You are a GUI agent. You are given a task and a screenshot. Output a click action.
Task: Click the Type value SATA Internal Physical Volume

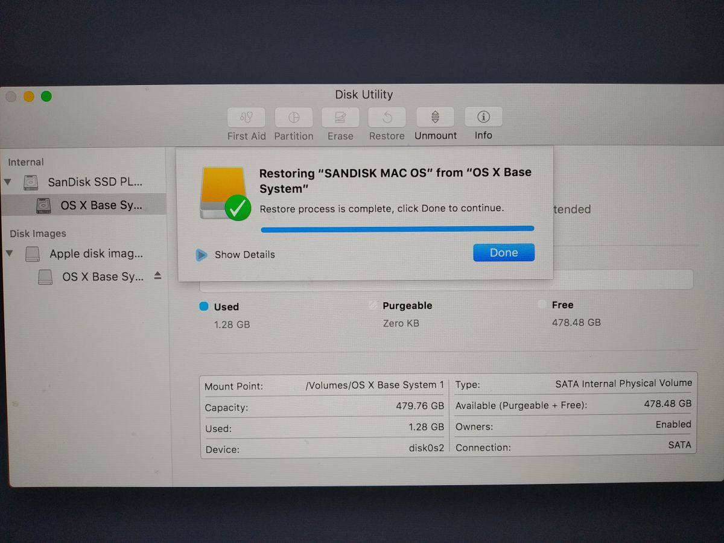click(x=624, y=383)
